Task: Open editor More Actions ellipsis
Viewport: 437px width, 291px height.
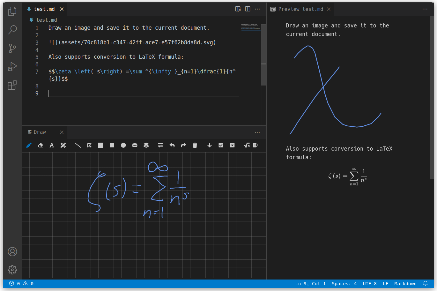Action: [x=257, y=9]
